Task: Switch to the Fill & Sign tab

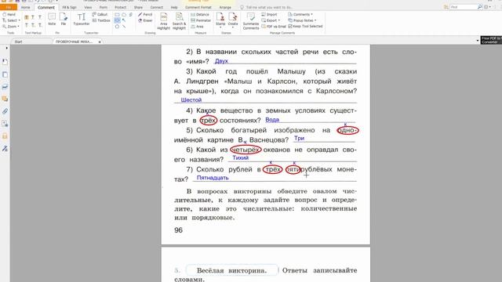Action: pos(69,7)
